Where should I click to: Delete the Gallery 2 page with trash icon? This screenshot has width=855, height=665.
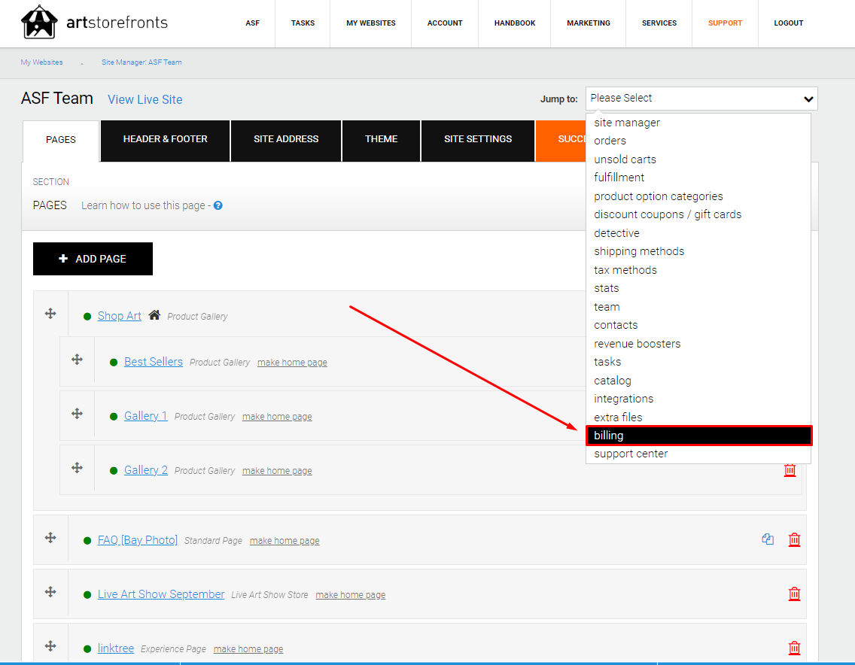click(x=790, y=470)
